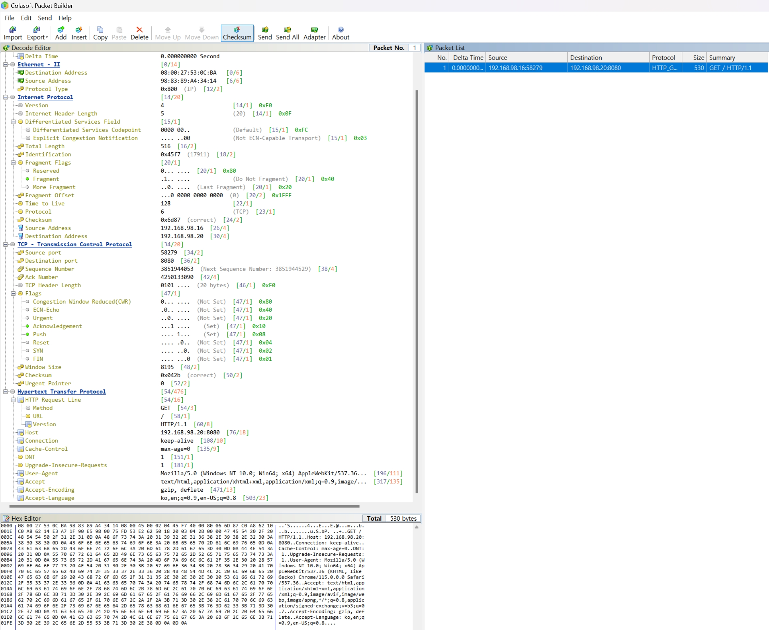Screen dimensions: 769x630
Task: Import a packet file
Action: click(x=13, y=33)
